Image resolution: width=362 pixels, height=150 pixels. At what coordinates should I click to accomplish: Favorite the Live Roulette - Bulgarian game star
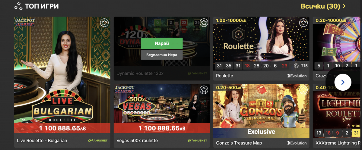[104, 23]
